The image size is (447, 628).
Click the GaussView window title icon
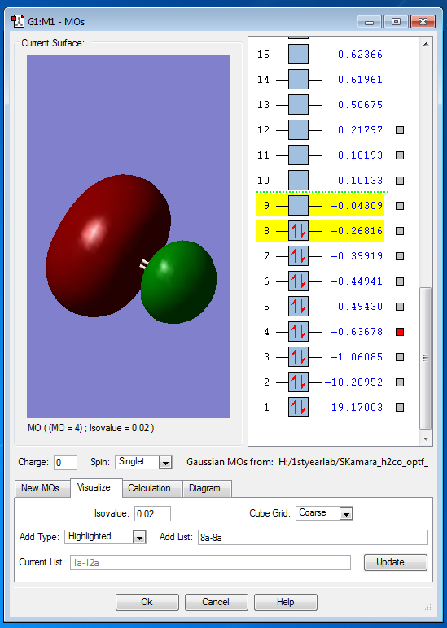coord(18,21)
